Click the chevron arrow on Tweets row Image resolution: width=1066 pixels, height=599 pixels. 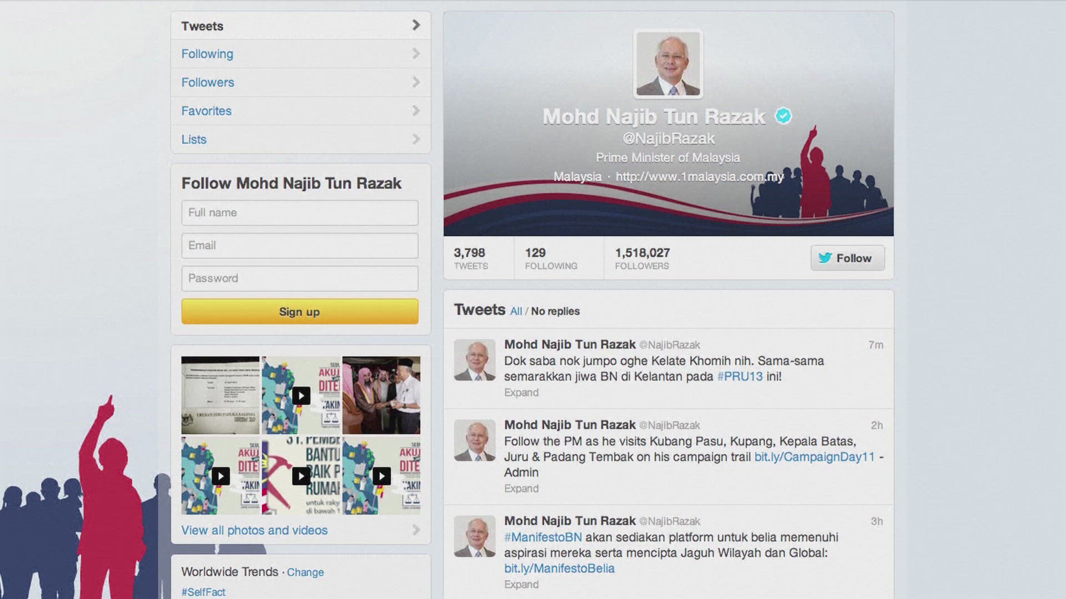[416, 26]
